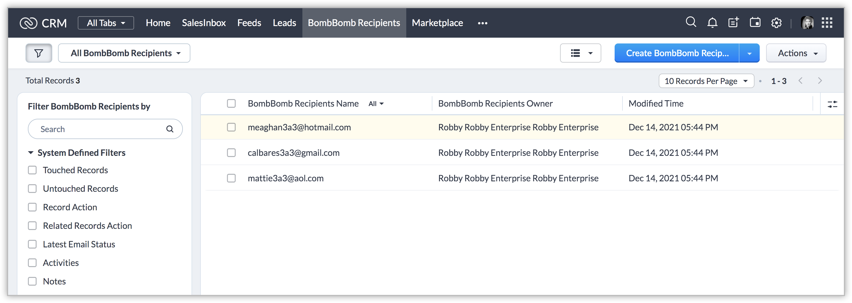This screenshot has height=303, width=852.
Task: Click owner cell of calbares3a3@gmail.com row
Action: 518,153
